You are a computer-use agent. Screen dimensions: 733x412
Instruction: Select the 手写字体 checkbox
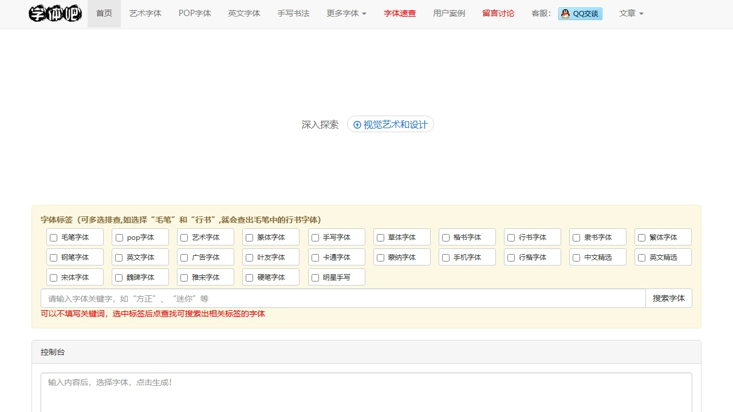tap(315, 237)
